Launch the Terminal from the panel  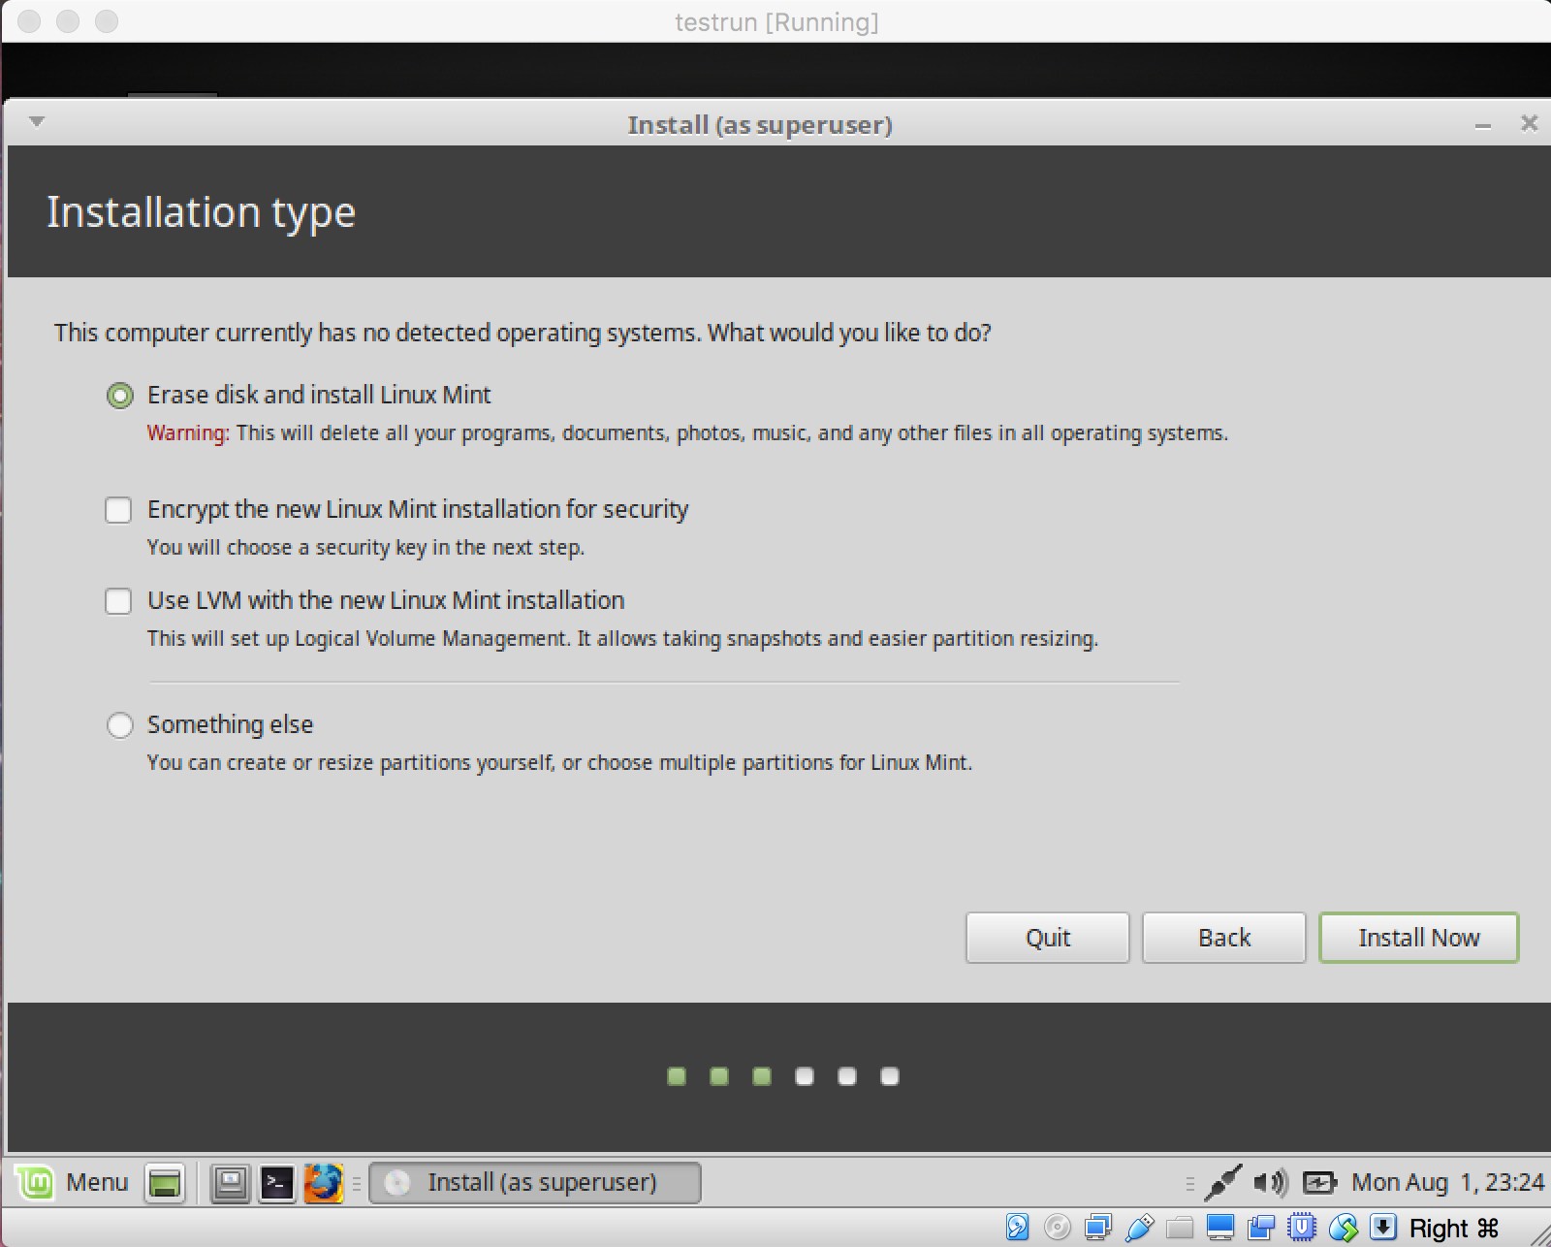pyautogui.click(x=276, y=1183)
